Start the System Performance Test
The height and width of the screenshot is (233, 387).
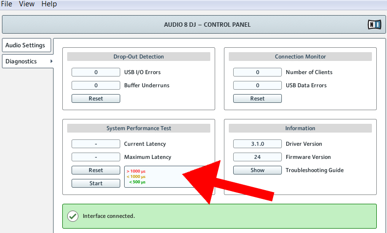point(95,183)
